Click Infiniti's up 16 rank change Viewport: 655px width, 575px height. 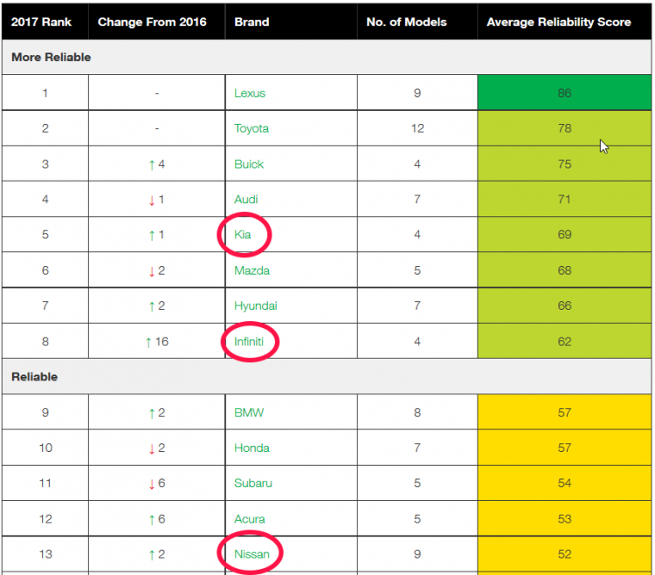point(156,342)
